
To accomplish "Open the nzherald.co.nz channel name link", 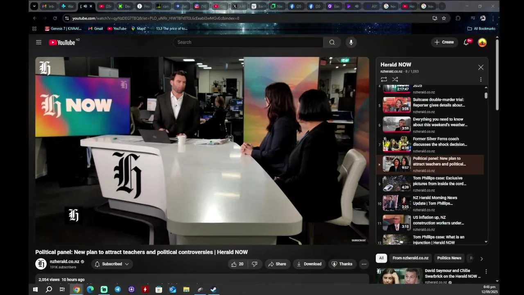I will click(x=65, y=261).
